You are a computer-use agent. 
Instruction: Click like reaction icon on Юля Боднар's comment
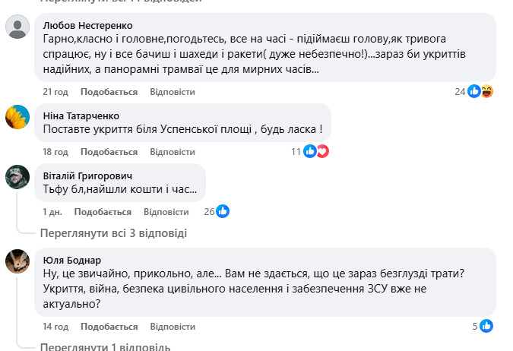(x=486, y=326)
